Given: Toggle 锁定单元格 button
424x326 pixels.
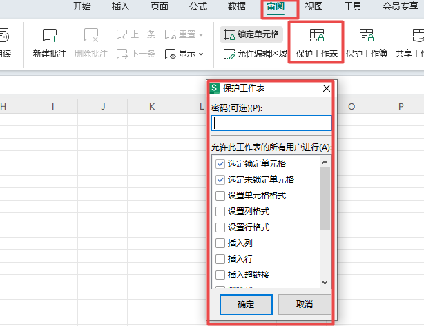Looking at the screenshot, I should (x=251, y=34).
